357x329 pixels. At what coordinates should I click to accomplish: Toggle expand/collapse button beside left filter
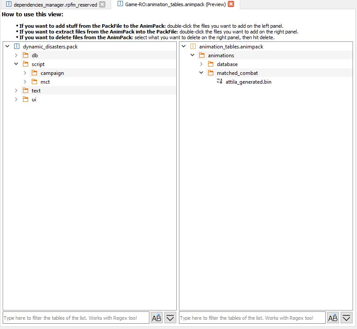point(170,318)
